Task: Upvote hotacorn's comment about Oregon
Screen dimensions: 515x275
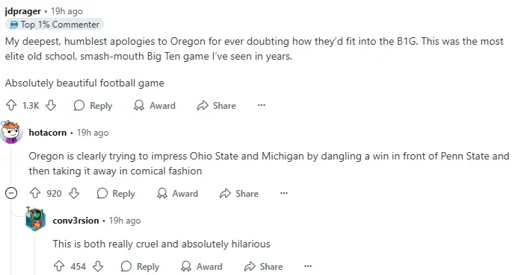Action: (35, 193)
